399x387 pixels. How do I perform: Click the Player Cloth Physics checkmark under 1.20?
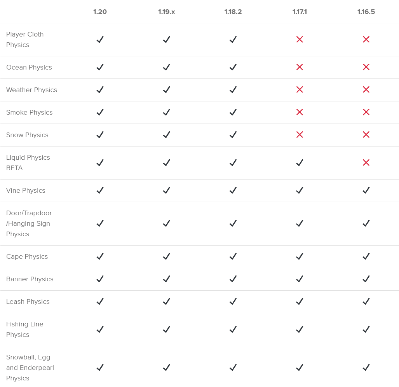point(100,40)
